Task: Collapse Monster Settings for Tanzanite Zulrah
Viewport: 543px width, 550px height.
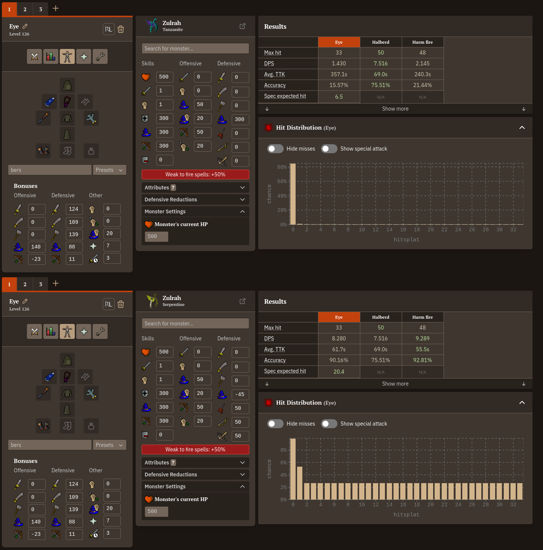Action: pos(195,211)
